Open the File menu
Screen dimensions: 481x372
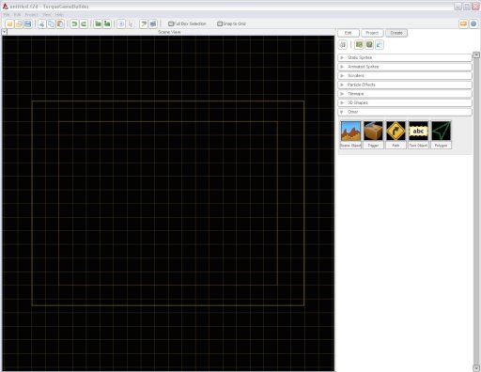pyautogui.click(x=7, y=15)
